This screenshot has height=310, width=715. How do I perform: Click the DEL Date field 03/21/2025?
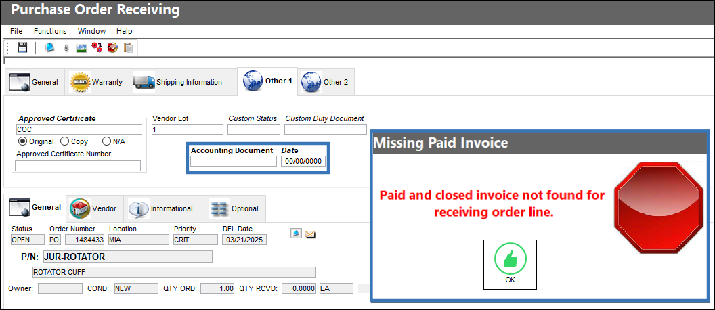click(245, 240)
